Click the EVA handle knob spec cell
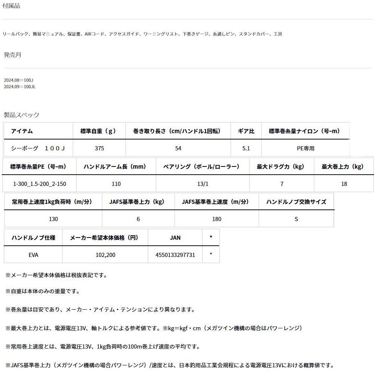Viewport: 374px width, 374px height. click(33, 254)
